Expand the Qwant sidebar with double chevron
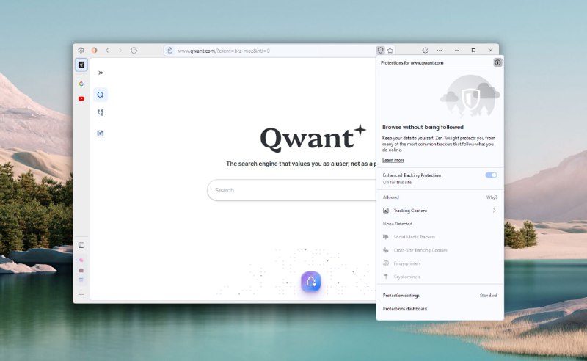 tap(101, 73)
